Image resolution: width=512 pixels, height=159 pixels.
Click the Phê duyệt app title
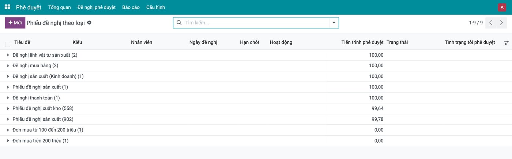point(29,7)
